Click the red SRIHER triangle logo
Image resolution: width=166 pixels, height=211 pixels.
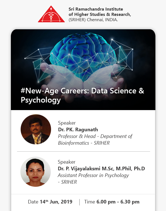pos(51,14)
